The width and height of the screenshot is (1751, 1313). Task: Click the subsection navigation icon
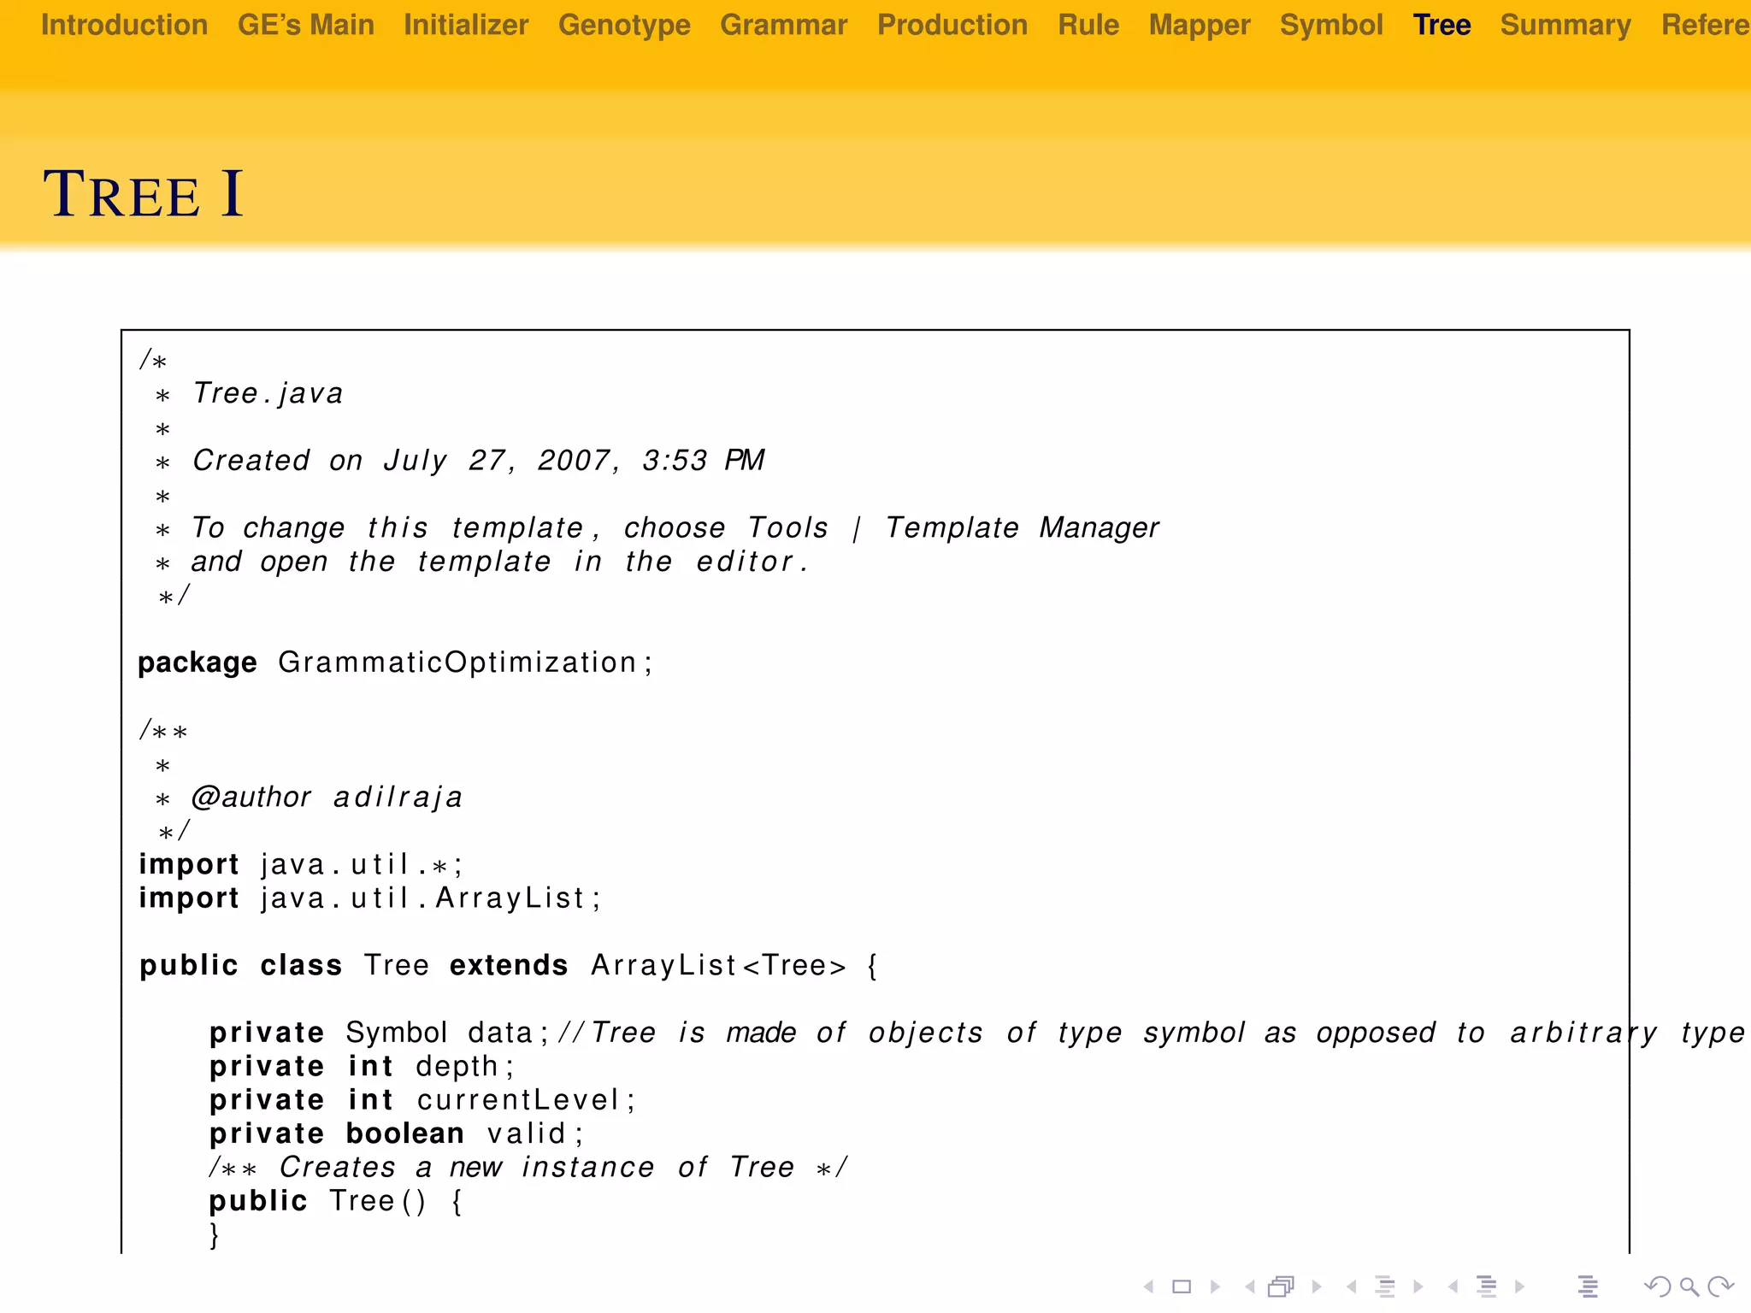1385,1287
